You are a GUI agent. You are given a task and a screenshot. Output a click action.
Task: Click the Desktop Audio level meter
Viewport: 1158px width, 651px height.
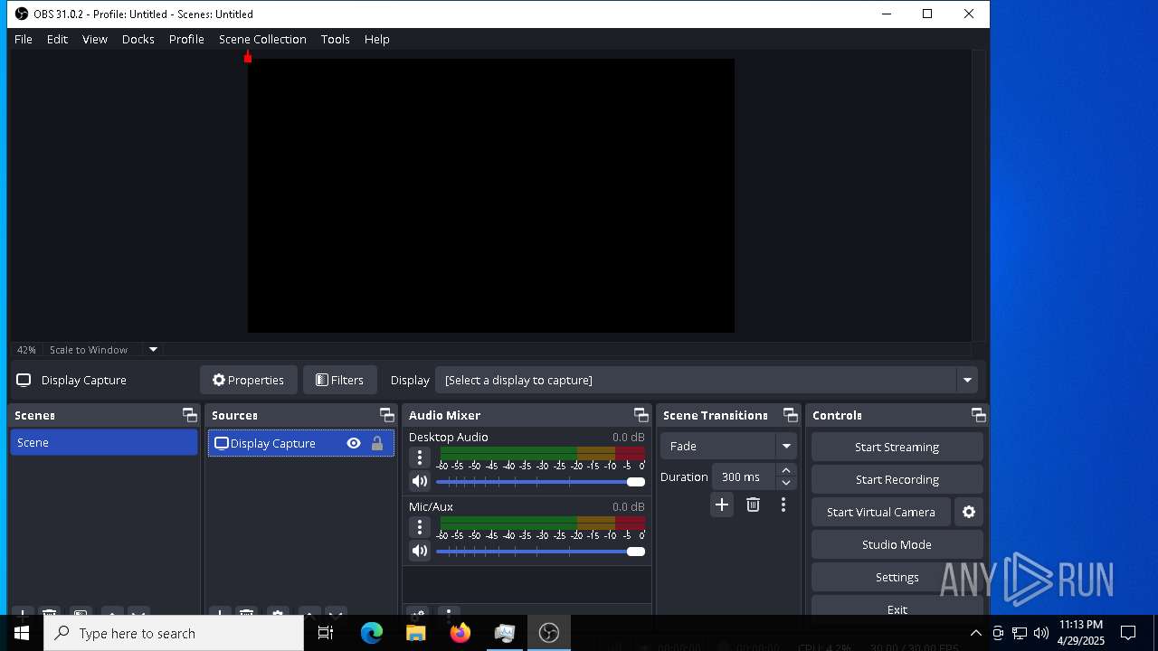(542, 453)
